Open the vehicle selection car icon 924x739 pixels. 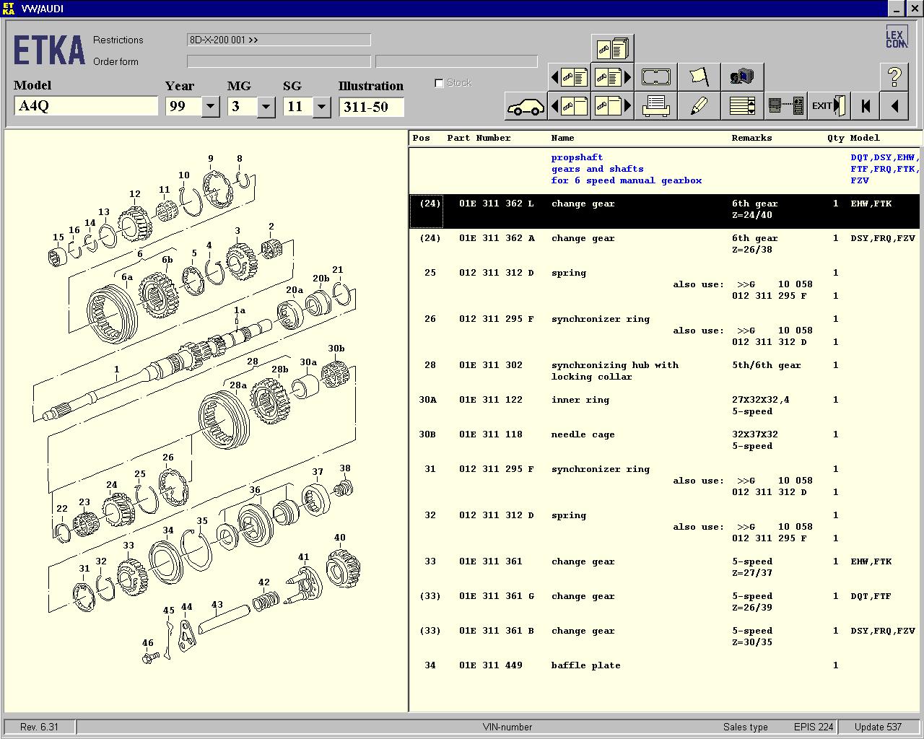526,106
